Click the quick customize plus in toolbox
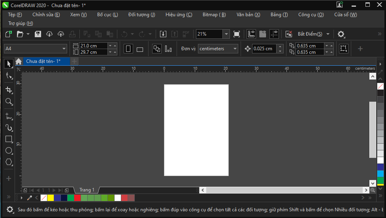Viewport: 386px width, 218px height. [9, 178]
